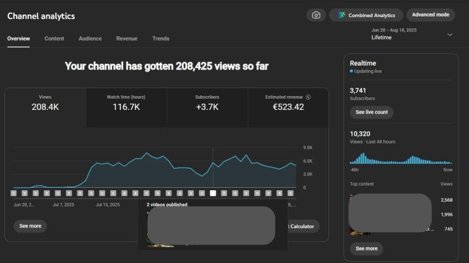This screenshot has width=469, height=263.
Task: Click the Channel analytics page title
Action: (x=41, y=16)
